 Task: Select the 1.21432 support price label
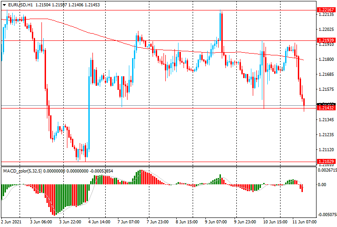pos(326,108)
